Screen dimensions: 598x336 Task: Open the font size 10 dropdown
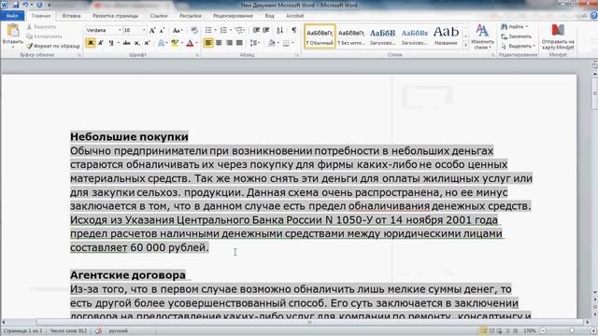(144, 30)
